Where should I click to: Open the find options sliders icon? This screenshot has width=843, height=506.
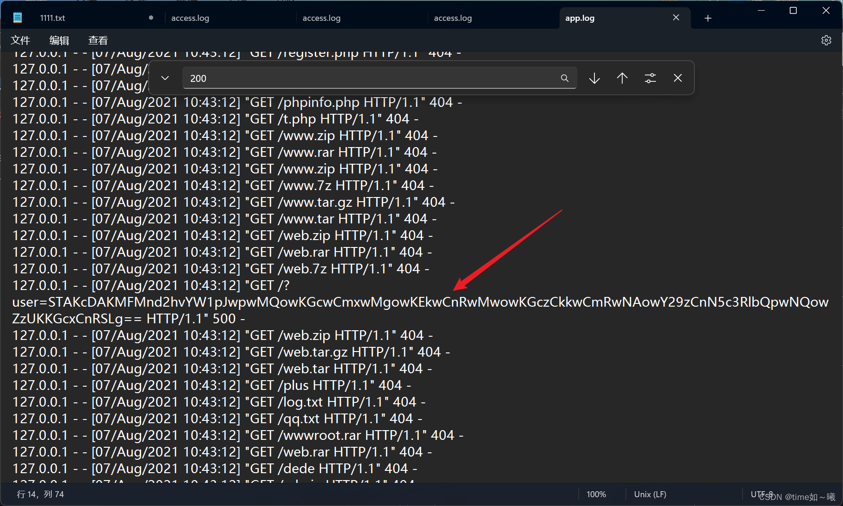(650, 78)
